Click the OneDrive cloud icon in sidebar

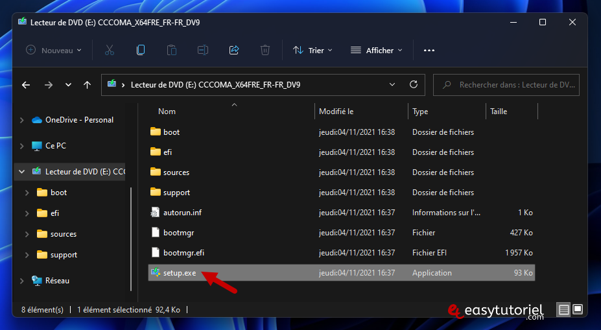click(x=37, y=120)
